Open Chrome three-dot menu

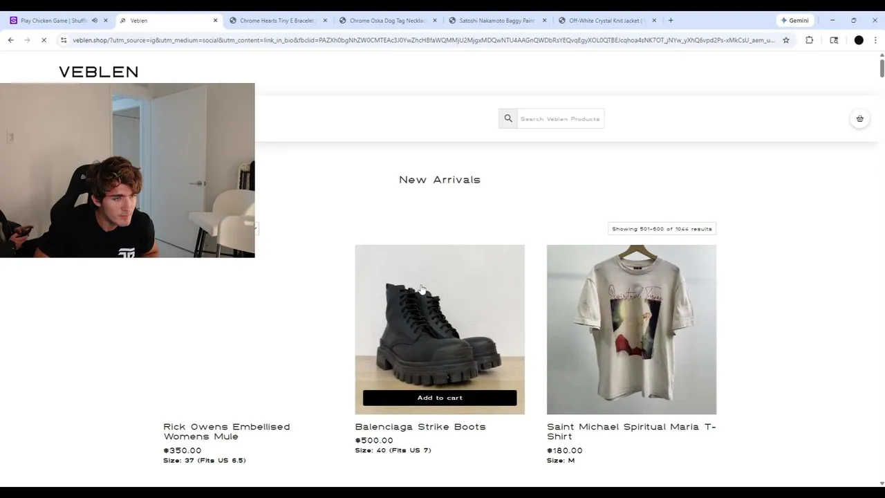pos(875,40)
